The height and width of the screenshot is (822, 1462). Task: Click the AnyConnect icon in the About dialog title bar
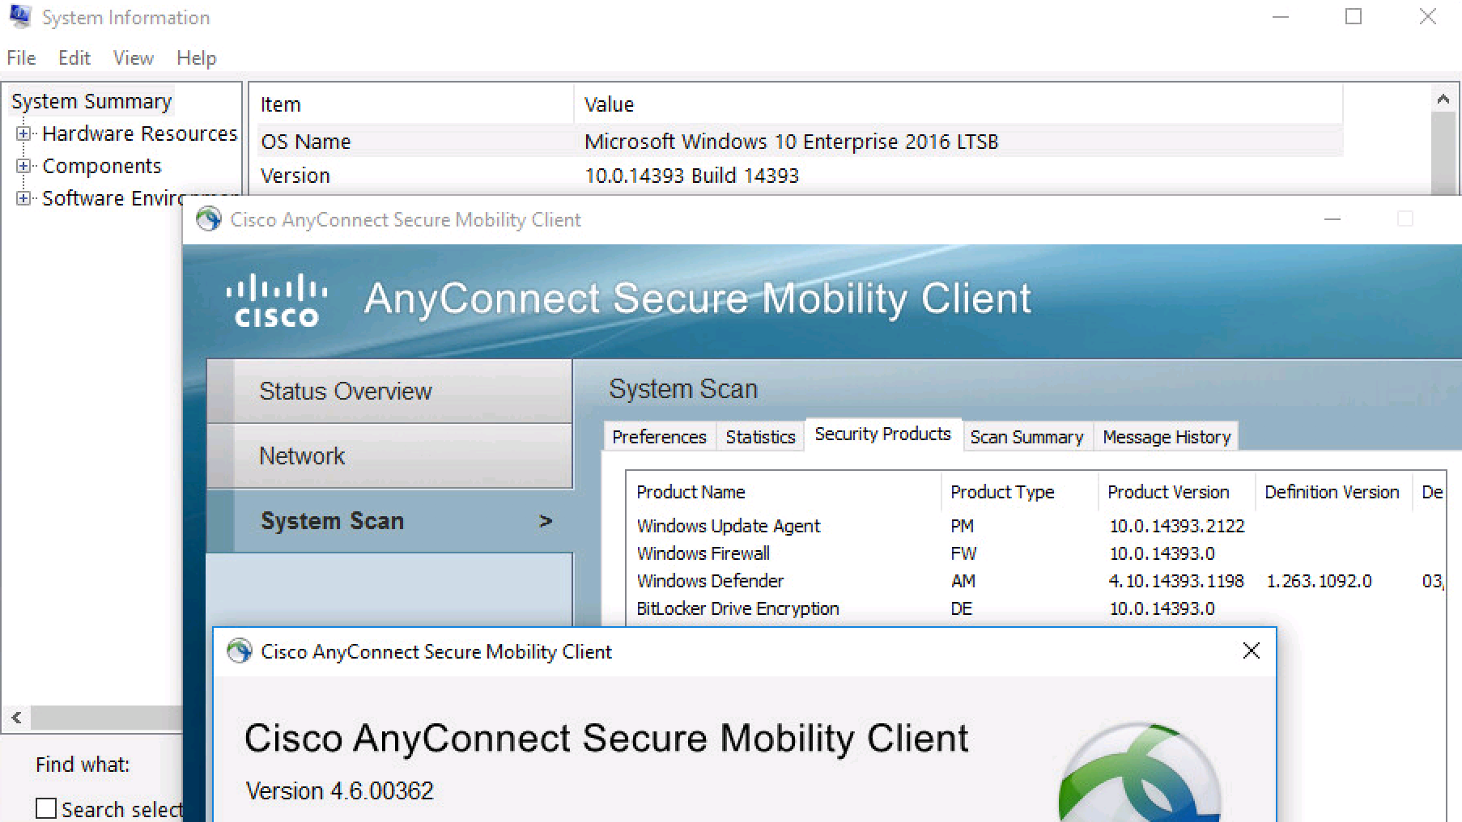click(x=239, y=651)
